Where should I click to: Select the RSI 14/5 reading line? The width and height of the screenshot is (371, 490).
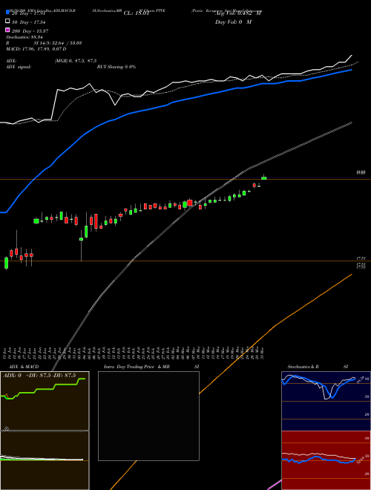point(44,43)
